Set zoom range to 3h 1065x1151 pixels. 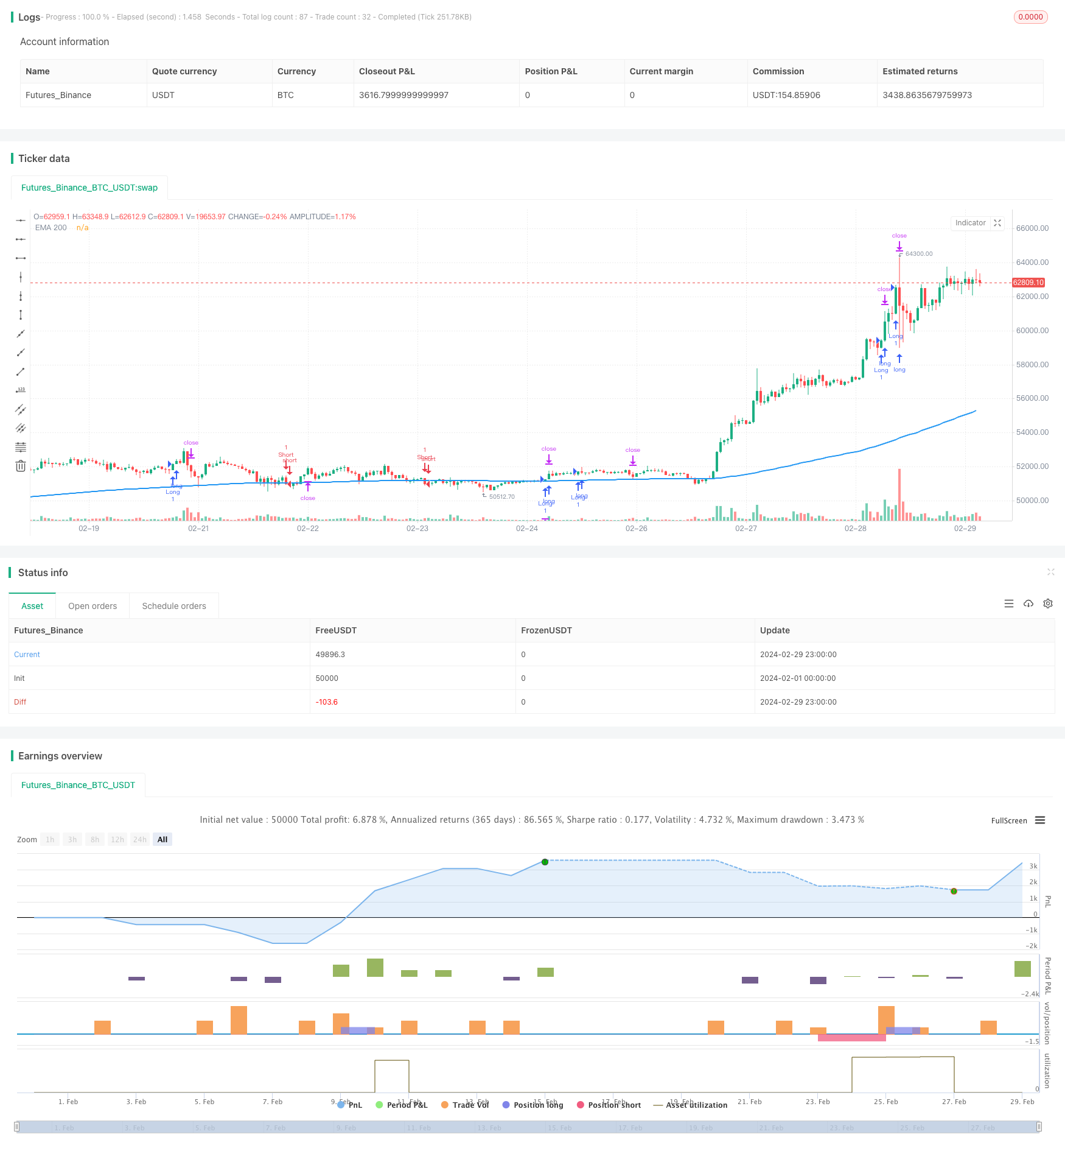72,839
